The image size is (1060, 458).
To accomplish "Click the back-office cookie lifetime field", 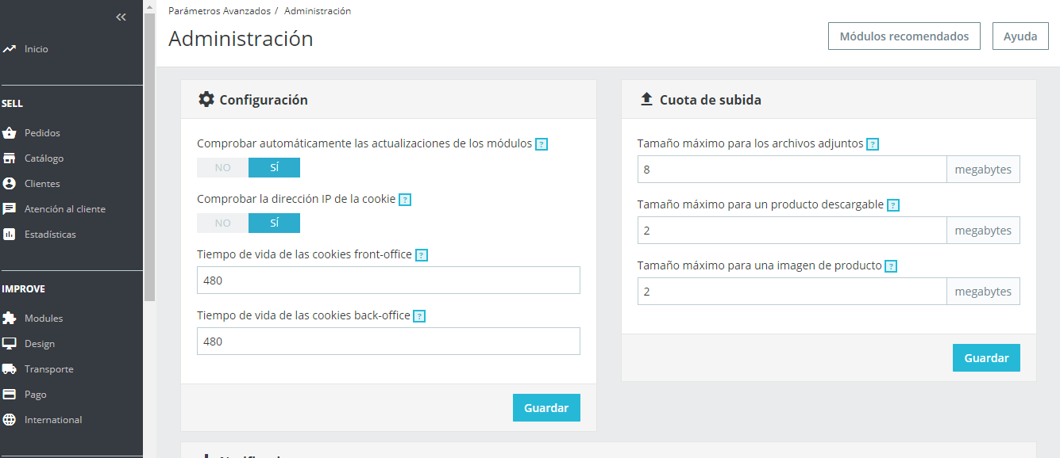I will click(388, 342).
